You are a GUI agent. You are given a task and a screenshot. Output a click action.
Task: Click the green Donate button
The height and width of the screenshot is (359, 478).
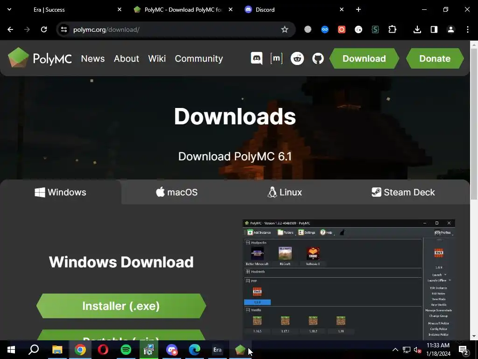click(x=435, y=58)
